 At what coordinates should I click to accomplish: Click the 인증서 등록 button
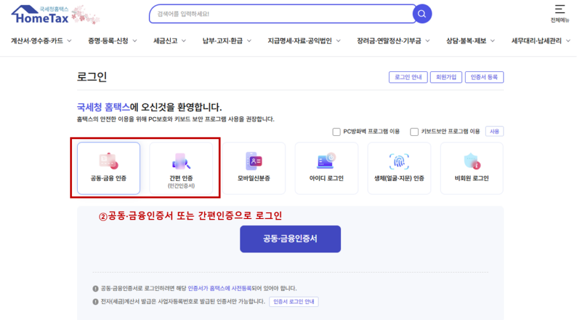(x=484, y=77)
